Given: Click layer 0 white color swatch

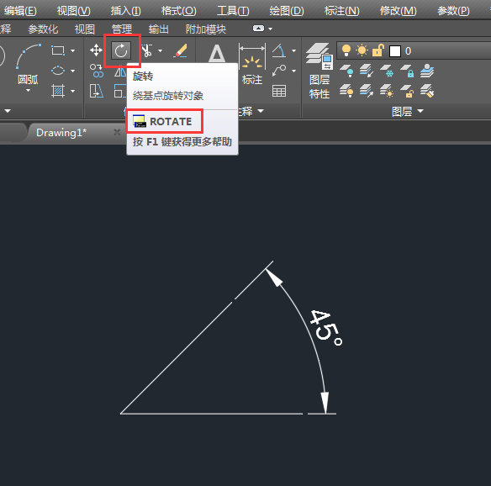Looking at the screenshot, I should (395, 51).
